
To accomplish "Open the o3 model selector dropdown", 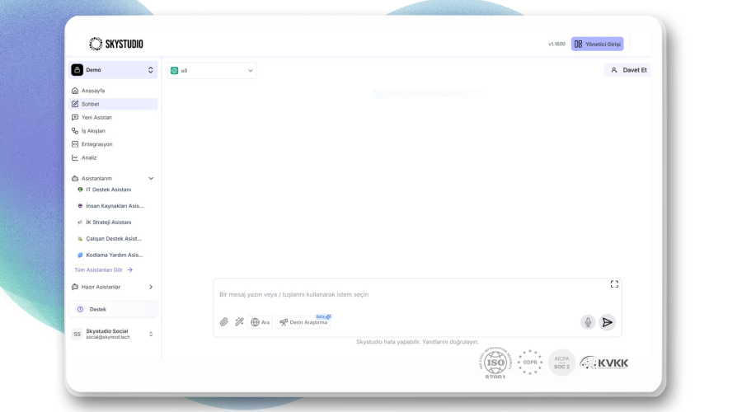I will pos(212,71).
